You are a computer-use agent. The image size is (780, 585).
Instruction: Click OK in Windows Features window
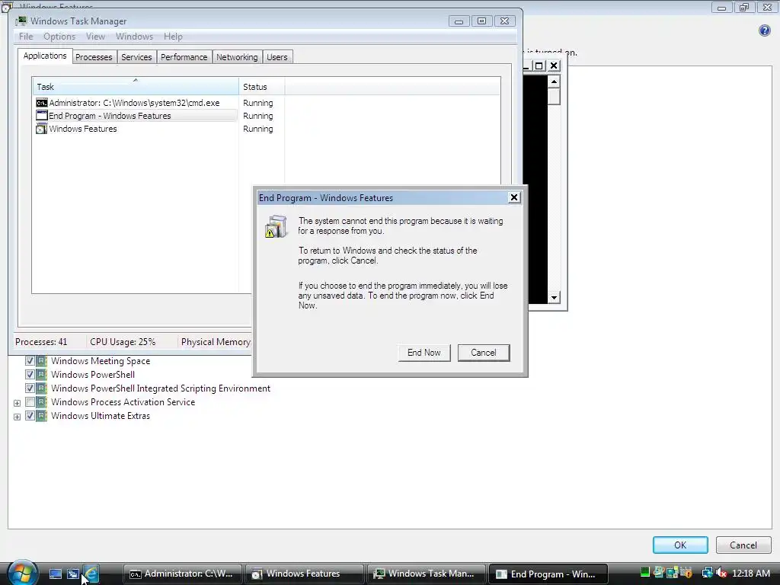pyautogui.click(x=680, y=545)
